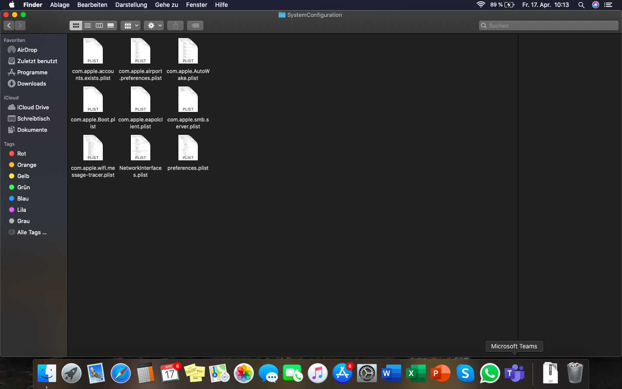Click the Edit Tags toolbar button
Screen dimensions: 622x389
[195, 26]
